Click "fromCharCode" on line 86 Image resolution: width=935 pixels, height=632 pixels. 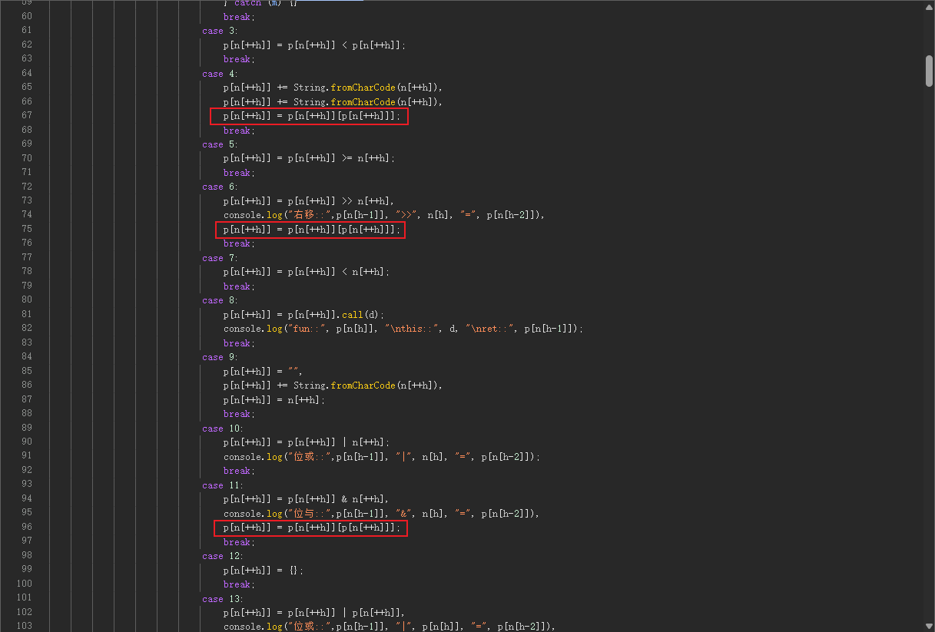click(x=363, y=385)
